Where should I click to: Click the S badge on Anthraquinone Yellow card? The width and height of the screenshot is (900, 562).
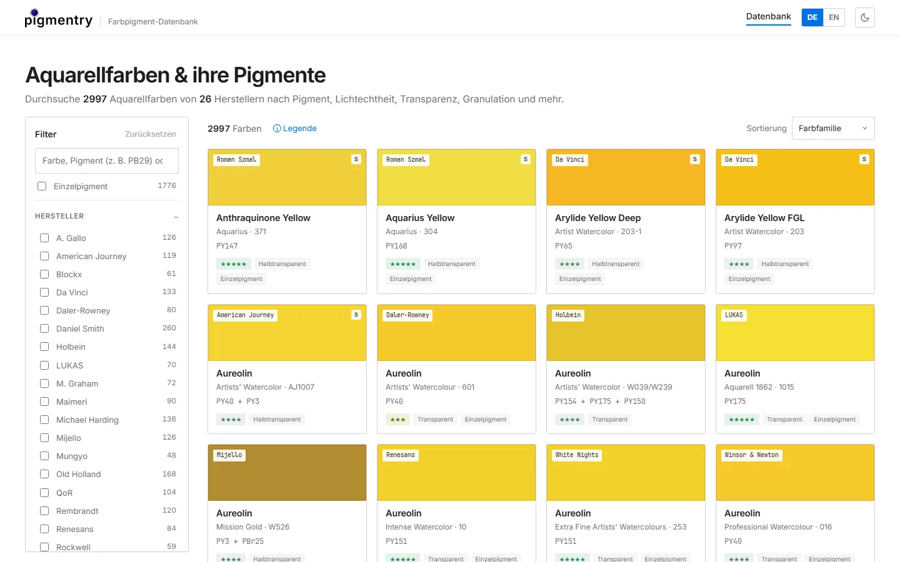[356, 159]
